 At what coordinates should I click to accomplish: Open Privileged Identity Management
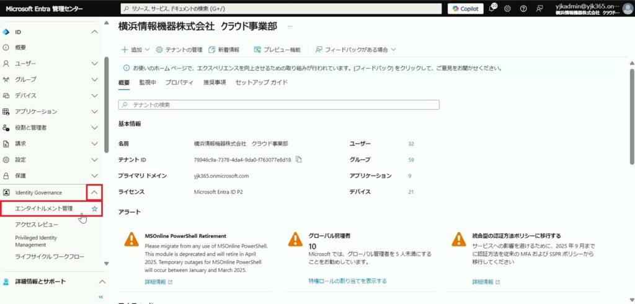(36, 241)
